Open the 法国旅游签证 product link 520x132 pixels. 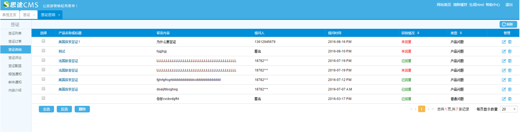point(68,61)
